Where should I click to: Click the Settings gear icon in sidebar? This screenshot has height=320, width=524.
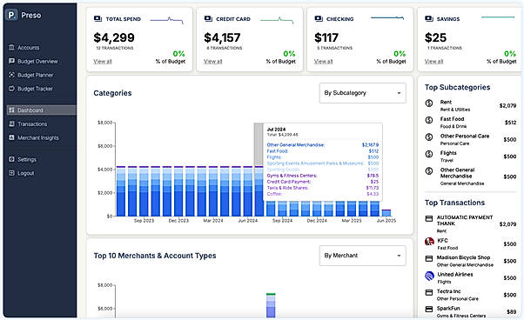(11, 159)
